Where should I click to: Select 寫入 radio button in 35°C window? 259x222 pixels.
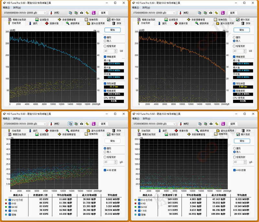coord(105,41)
